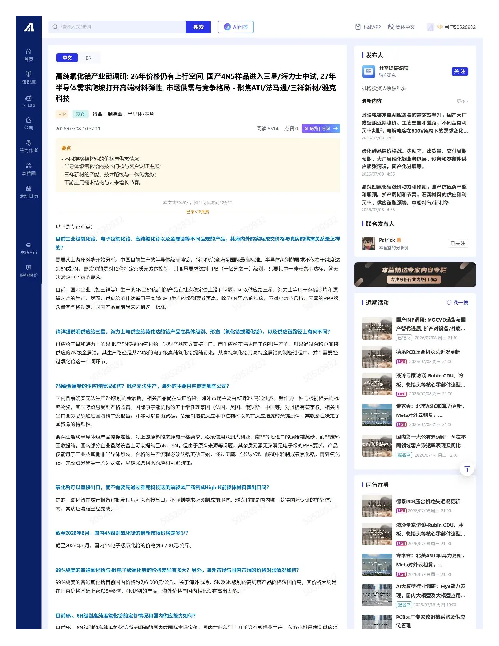The image size is (499, 646).
Task: Open latest post about 高纯四氯化硅涨价动力
Action: pos(415,194)
